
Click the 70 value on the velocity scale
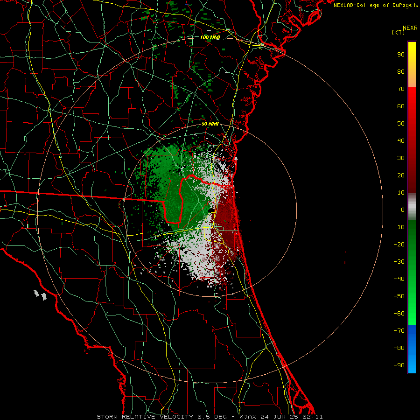(x=401, y=89)
